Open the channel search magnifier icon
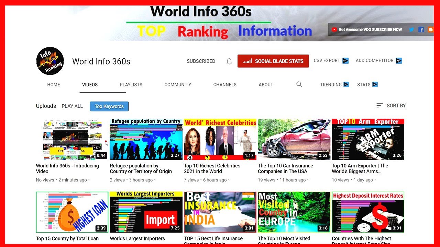 [x=299, y=84]
